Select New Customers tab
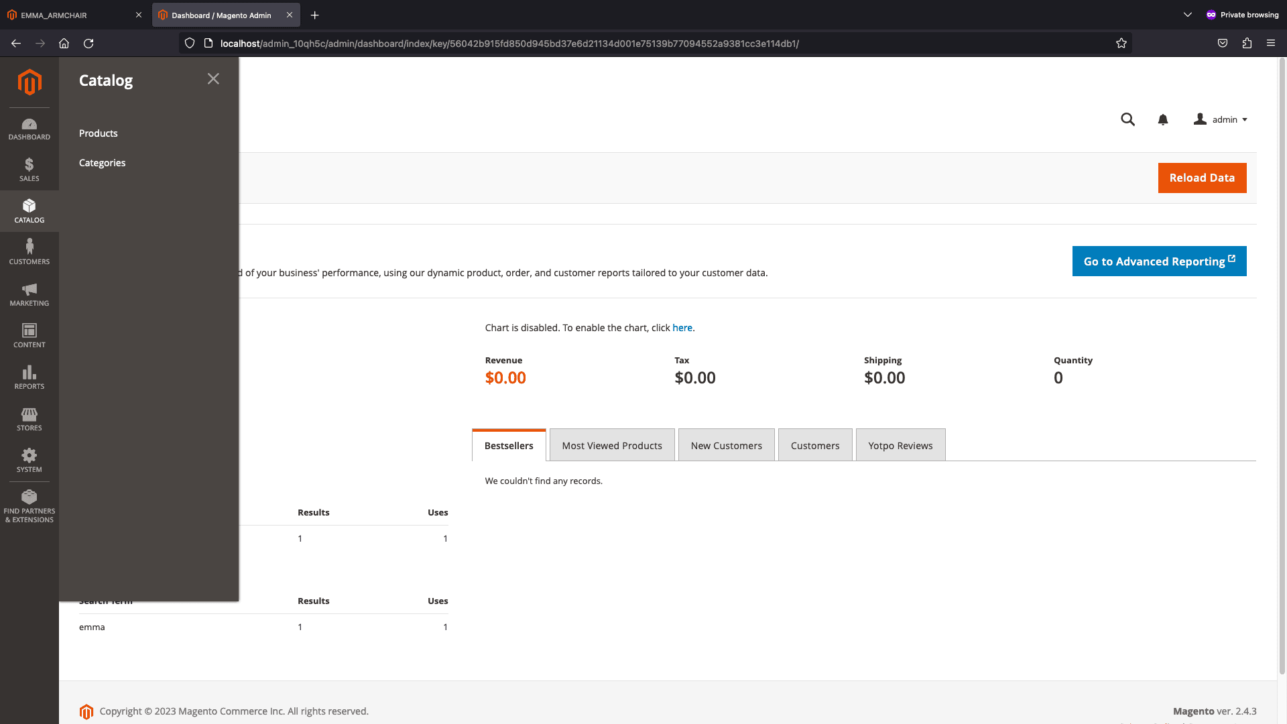The image size is (1287, 724). [727, 444]
